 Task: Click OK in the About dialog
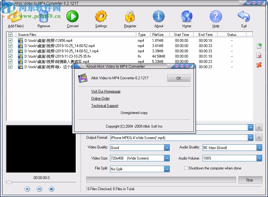[x=179, y=78]
